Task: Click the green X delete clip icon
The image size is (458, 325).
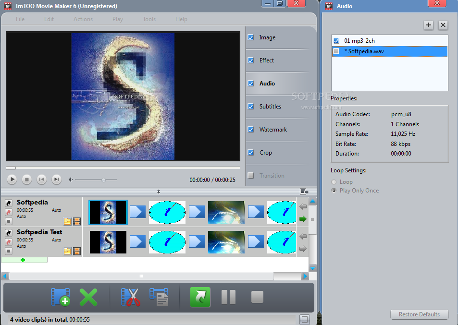Action: tap(88, 297)
